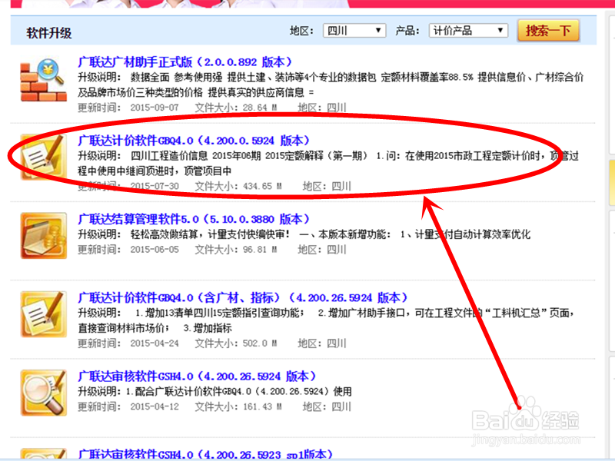Open link 广联达广材助手正式版 2.0.0.892 版本
Image resolution: width=615 pixels, height=461 pixels.
185,62
